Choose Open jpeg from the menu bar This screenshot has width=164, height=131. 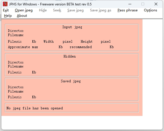(x=24, y=10)
